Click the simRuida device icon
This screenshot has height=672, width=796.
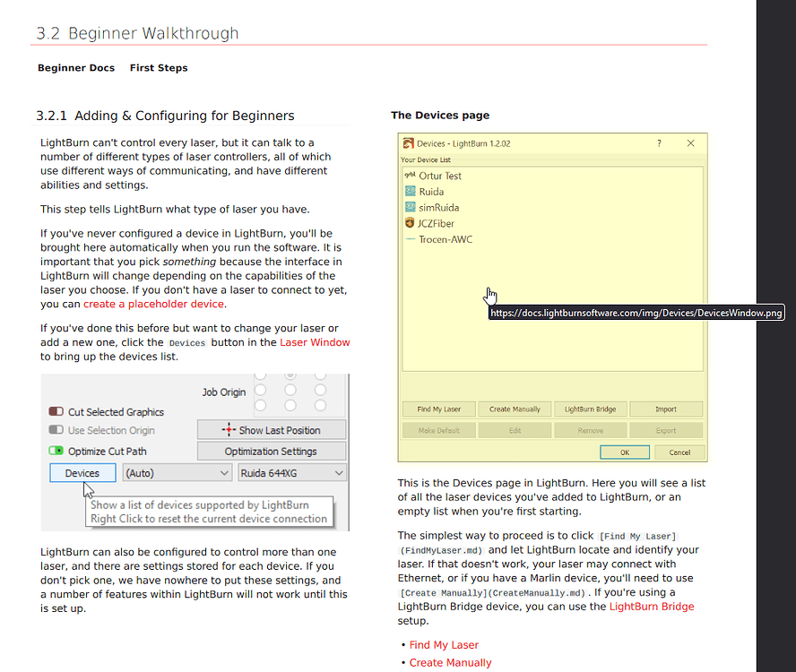pos(410,207)
